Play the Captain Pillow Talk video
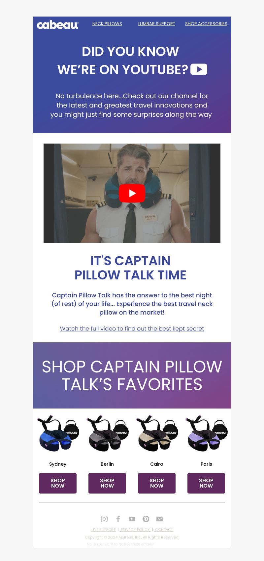Viewport: 264px width, 561px height. [132, 193]
